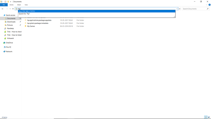Open the Downloads quick access folder
Image resolution: width=211 pixels, height=119 pixels.
(11, 22)
